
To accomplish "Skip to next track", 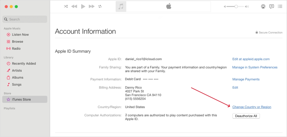I will click(x=92, y=6).
